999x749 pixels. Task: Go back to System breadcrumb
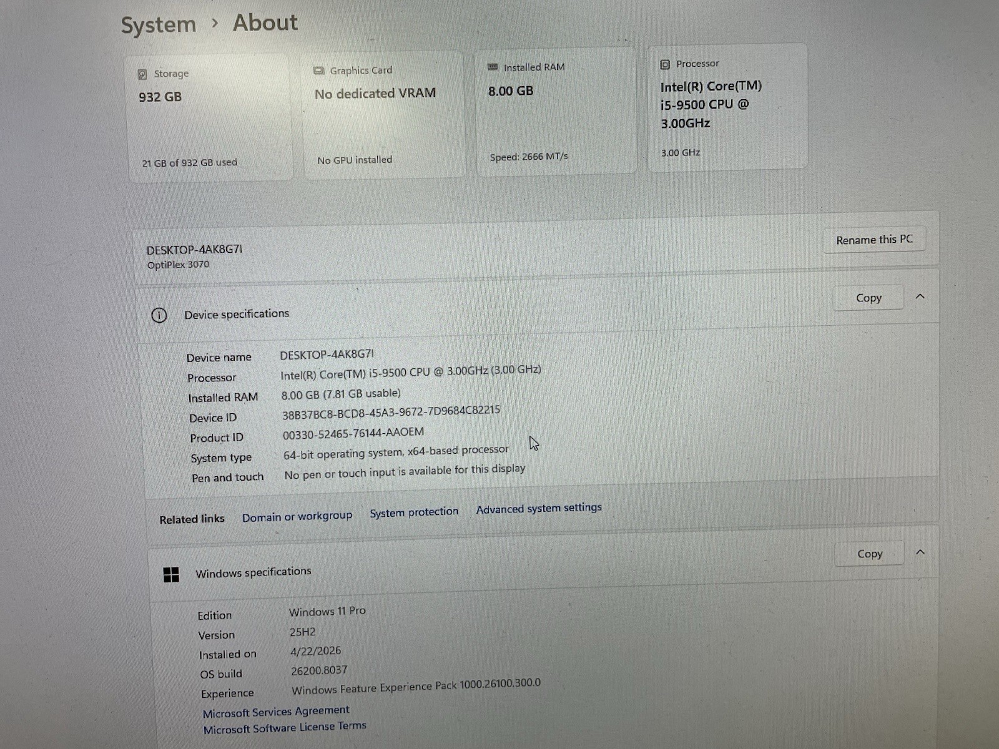pyautogui.click(x=159, y=25)
